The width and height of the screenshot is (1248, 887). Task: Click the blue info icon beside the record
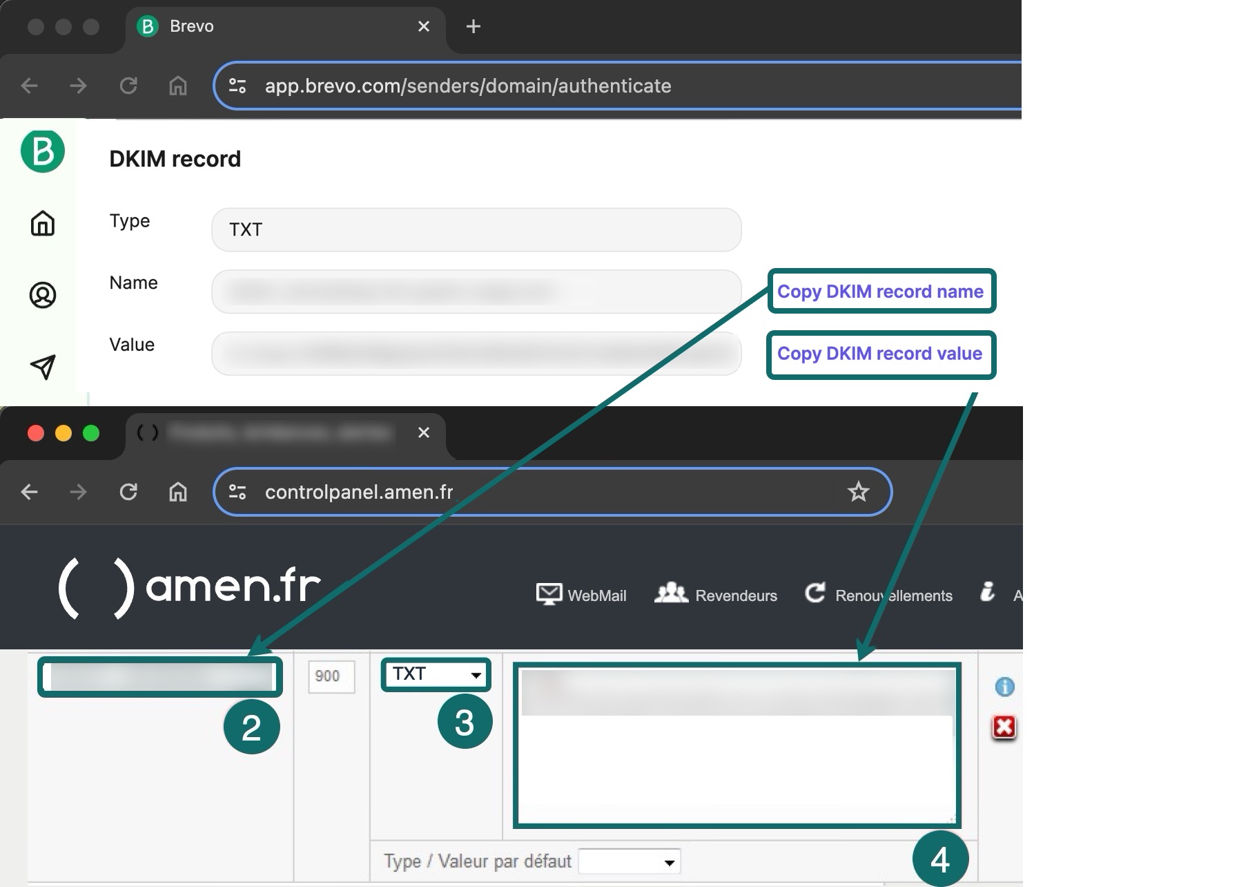coord(1004,687)
